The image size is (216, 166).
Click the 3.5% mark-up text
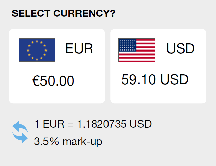(68, 142)
